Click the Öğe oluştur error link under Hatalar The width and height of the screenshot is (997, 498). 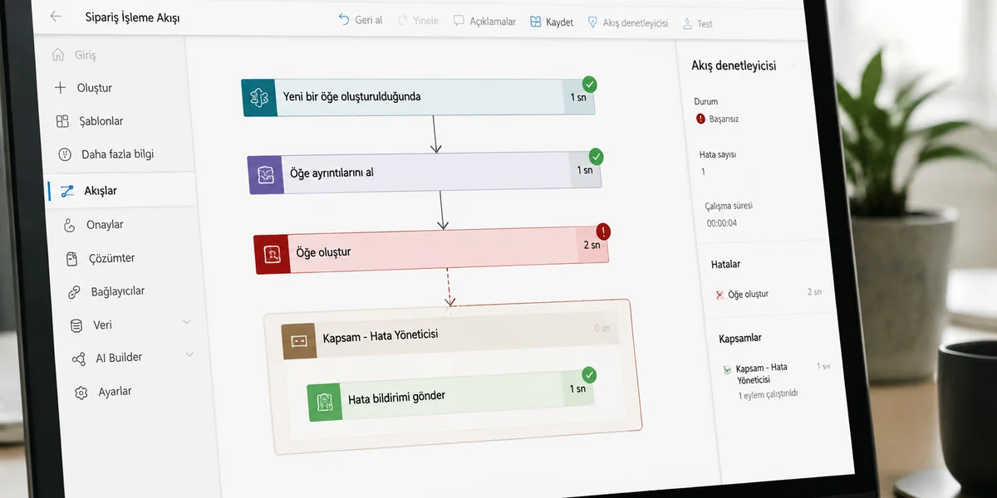point(748,294)
